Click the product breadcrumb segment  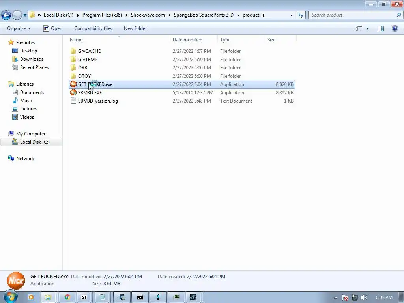tap(251, 15)
